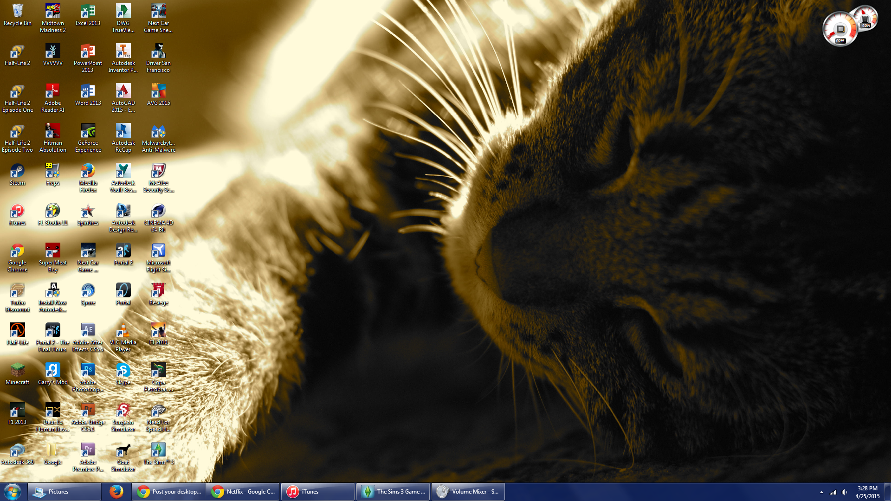
Task: Select Mozilla Firefox desktop icon
Action: tap(88, 178)
